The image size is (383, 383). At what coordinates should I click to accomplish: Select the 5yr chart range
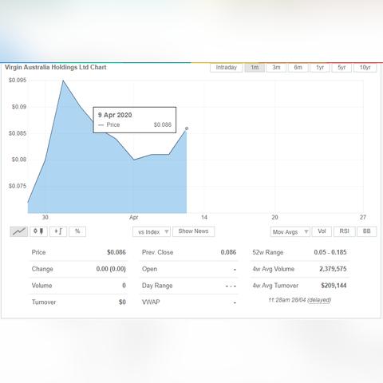click(342, 68)
